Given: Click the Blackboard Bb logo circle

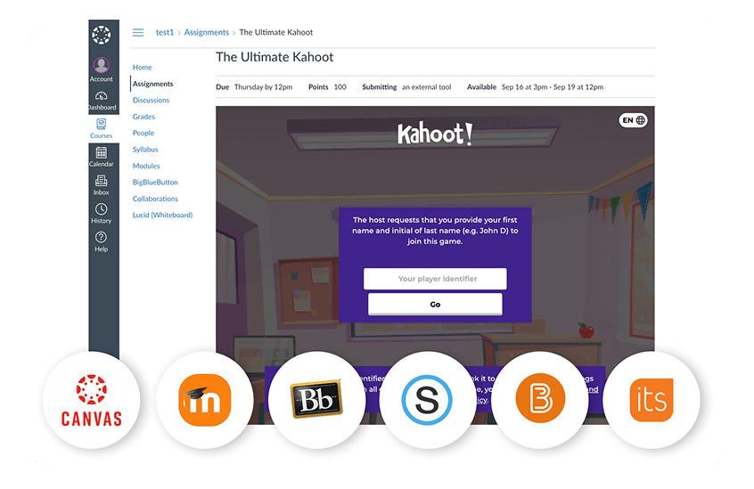Looking at the screenshot, I should 316,400.
